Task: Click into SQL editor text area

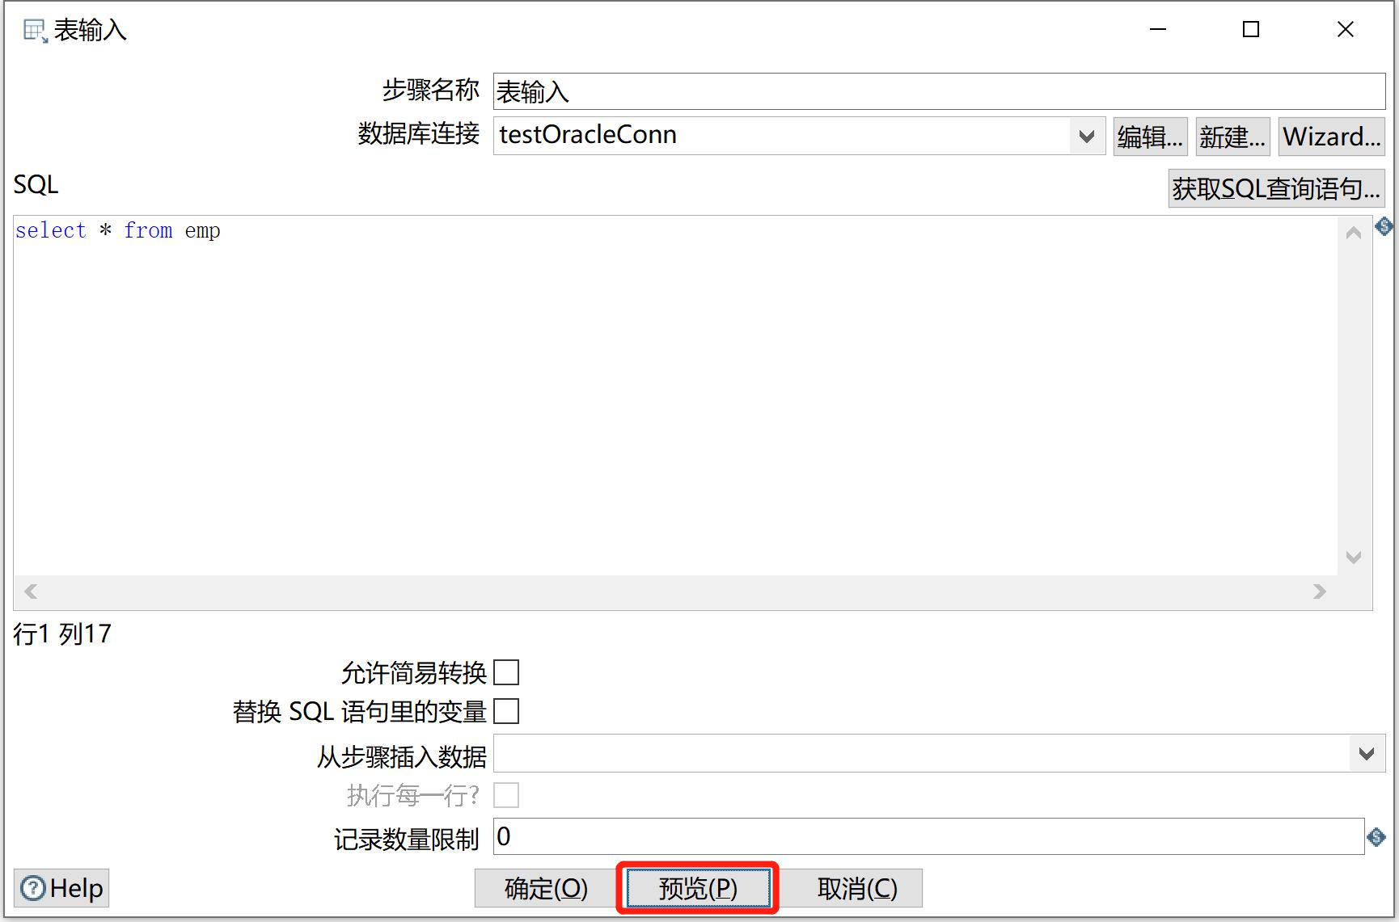Action: 675,396
